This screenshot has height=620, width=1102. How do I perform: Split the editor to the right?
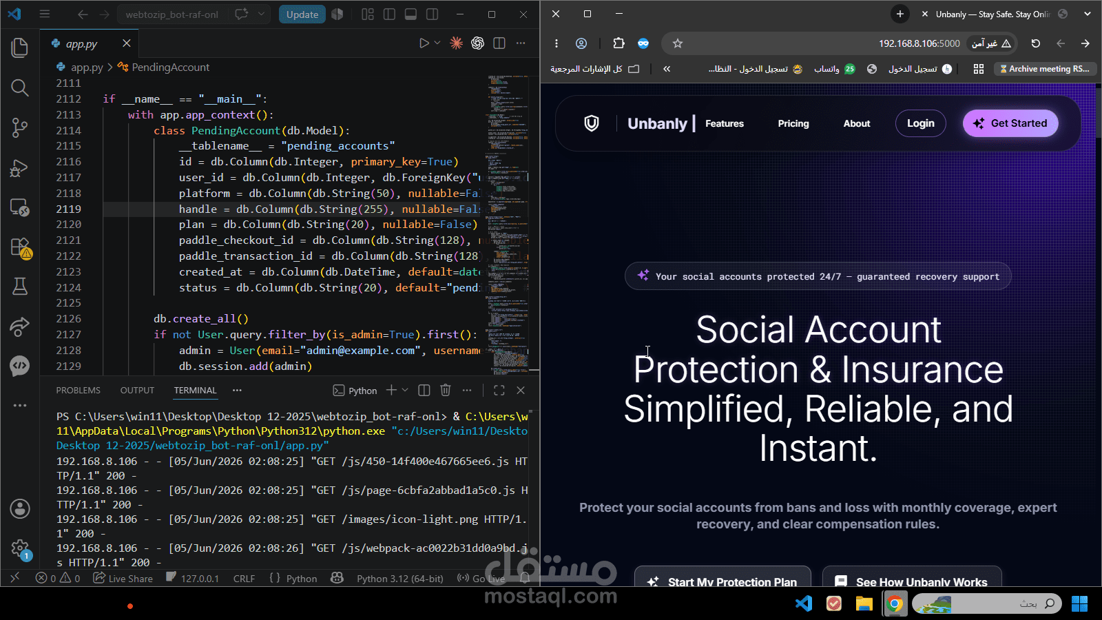pyautogui.click(x=499, y=43)
